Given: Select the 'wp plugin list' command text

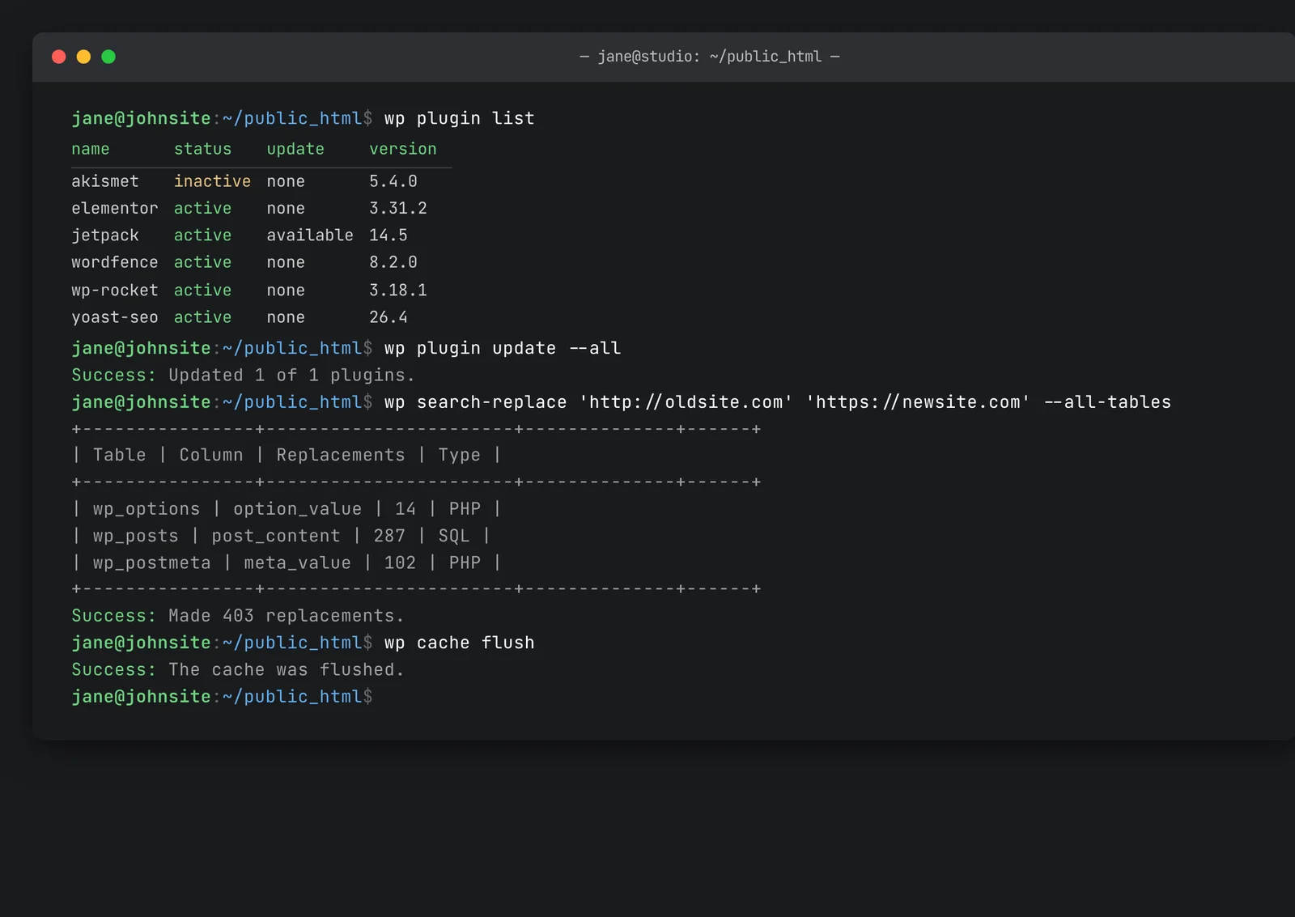Looking at the screenshot, I should pyautogui.click(x=460, y=118).
